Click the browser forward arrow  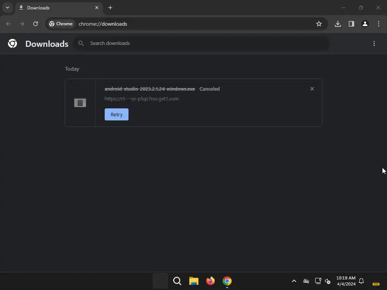click(x=22, y=24)
